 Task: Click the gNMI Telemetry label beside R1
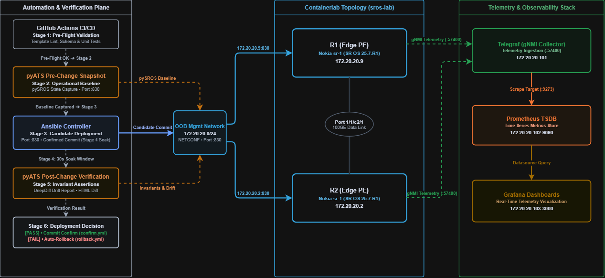436,39
